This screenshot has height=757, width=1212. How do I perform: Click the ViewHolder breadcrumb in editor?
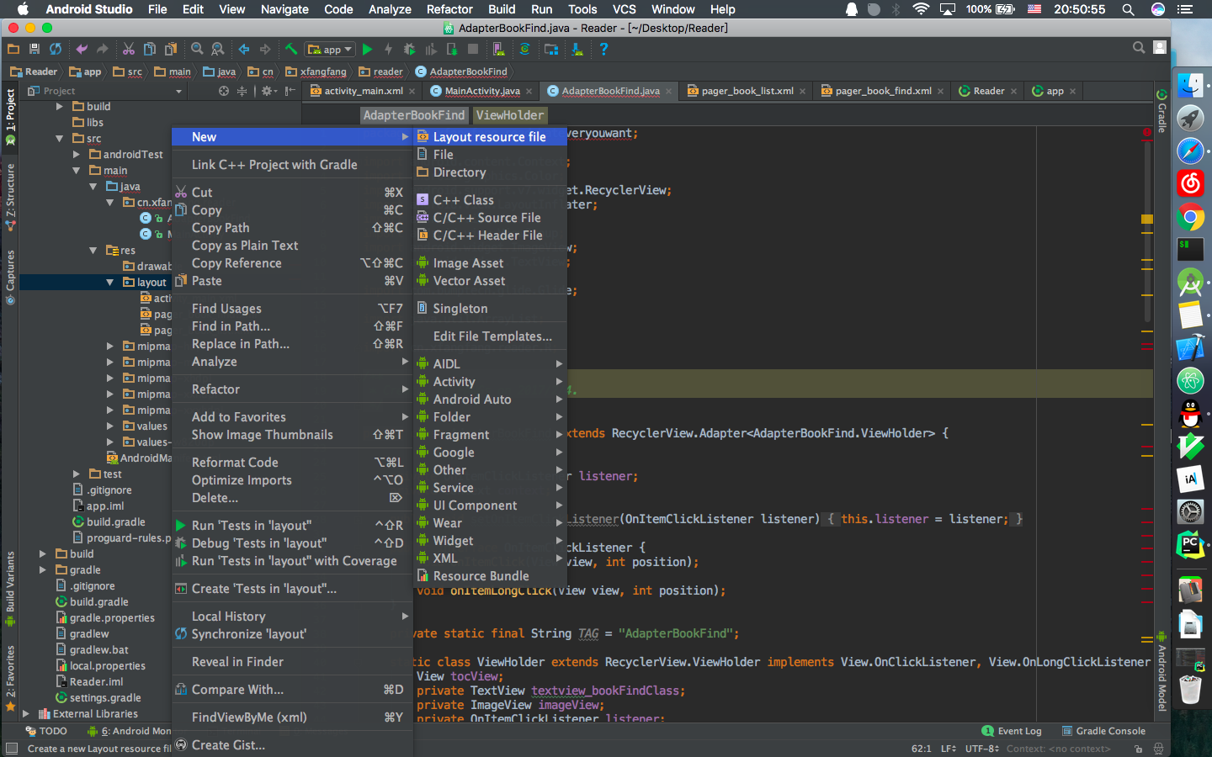pyautogui.click(x=510, y=115)
